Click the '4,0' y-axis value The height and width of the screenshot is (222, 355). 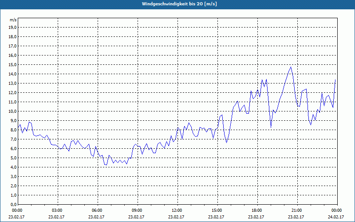click(14, 167)
